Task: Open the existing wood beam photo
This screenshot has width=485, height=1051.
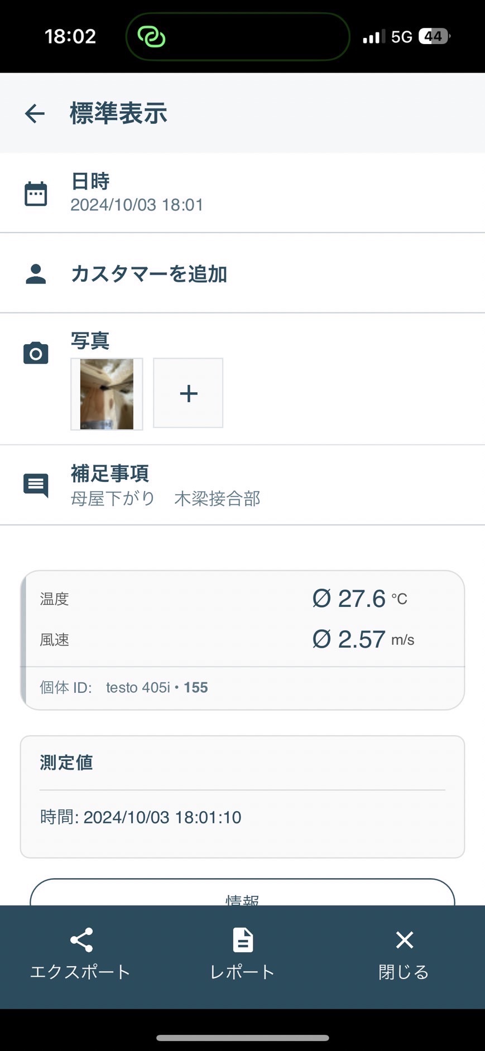Action: (x=107, y=394)
